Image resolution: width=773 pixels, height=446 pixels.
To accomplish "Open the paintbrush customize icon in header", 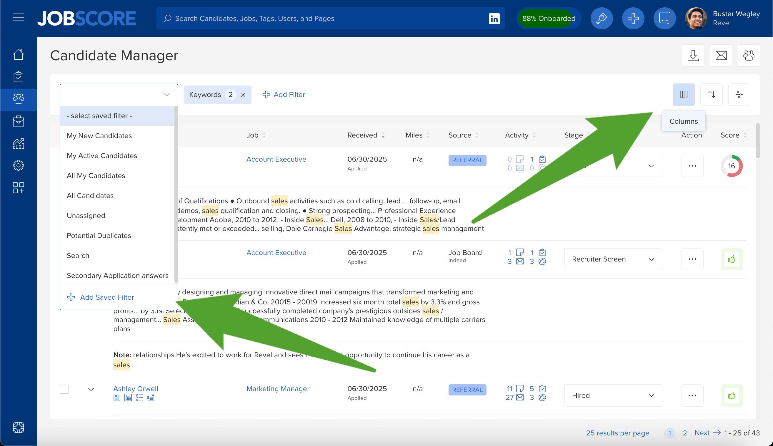I will pyautogui.click(x=601, y=19).
